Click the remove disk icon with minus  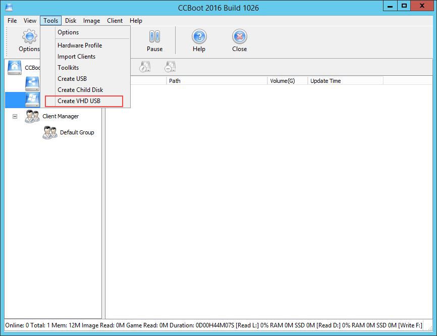pyautogui.click(x=170, y=67)
